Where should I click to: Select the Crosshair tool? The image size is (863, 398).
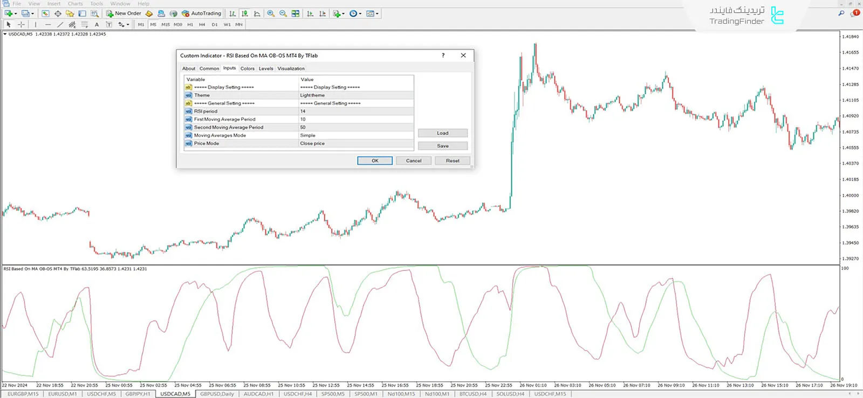pos(21,24)
